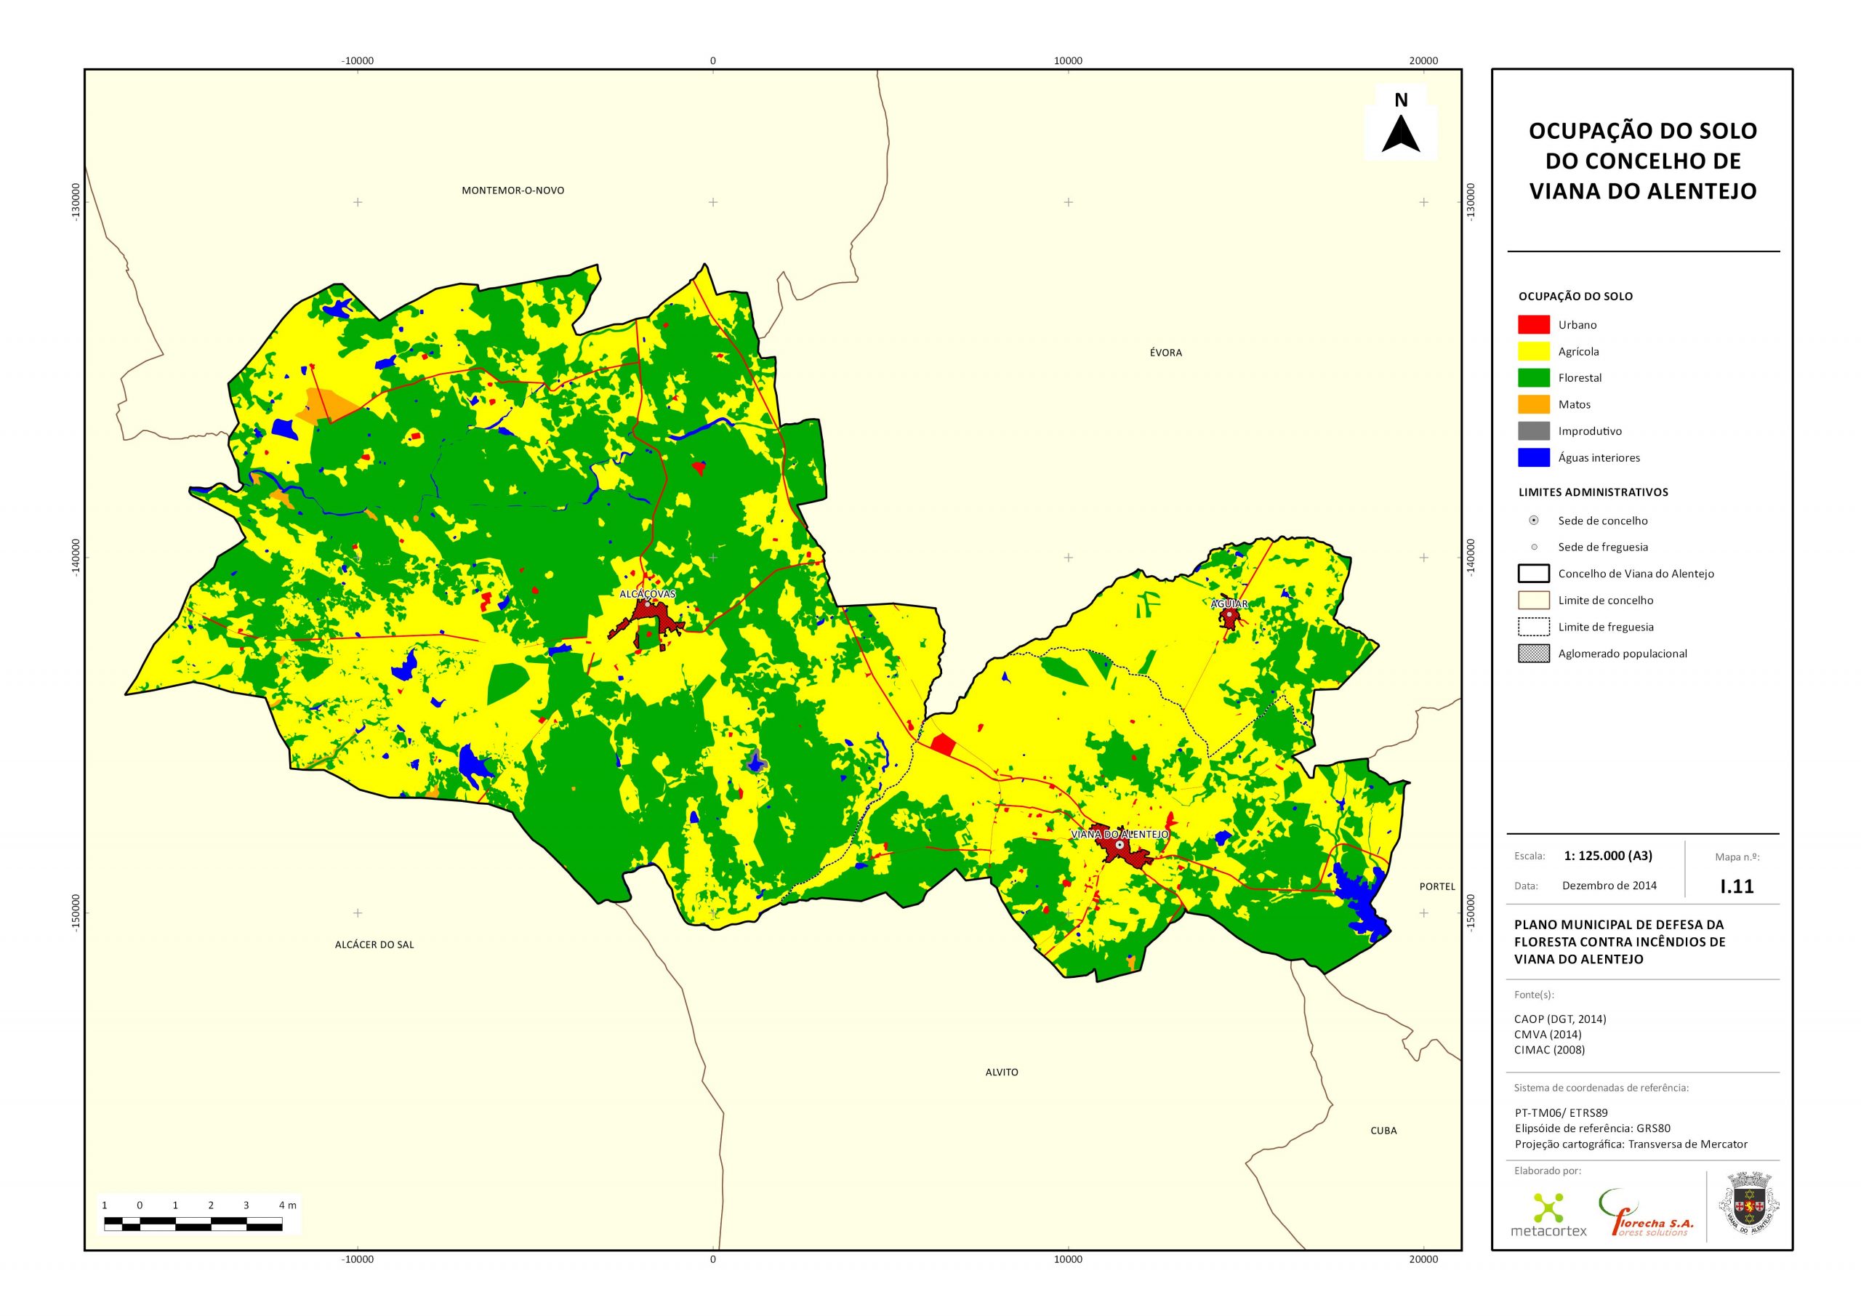1861x1316 pixels.
Task: Click the Viana do Alentejo town marker
Action: coord(1120,845)
